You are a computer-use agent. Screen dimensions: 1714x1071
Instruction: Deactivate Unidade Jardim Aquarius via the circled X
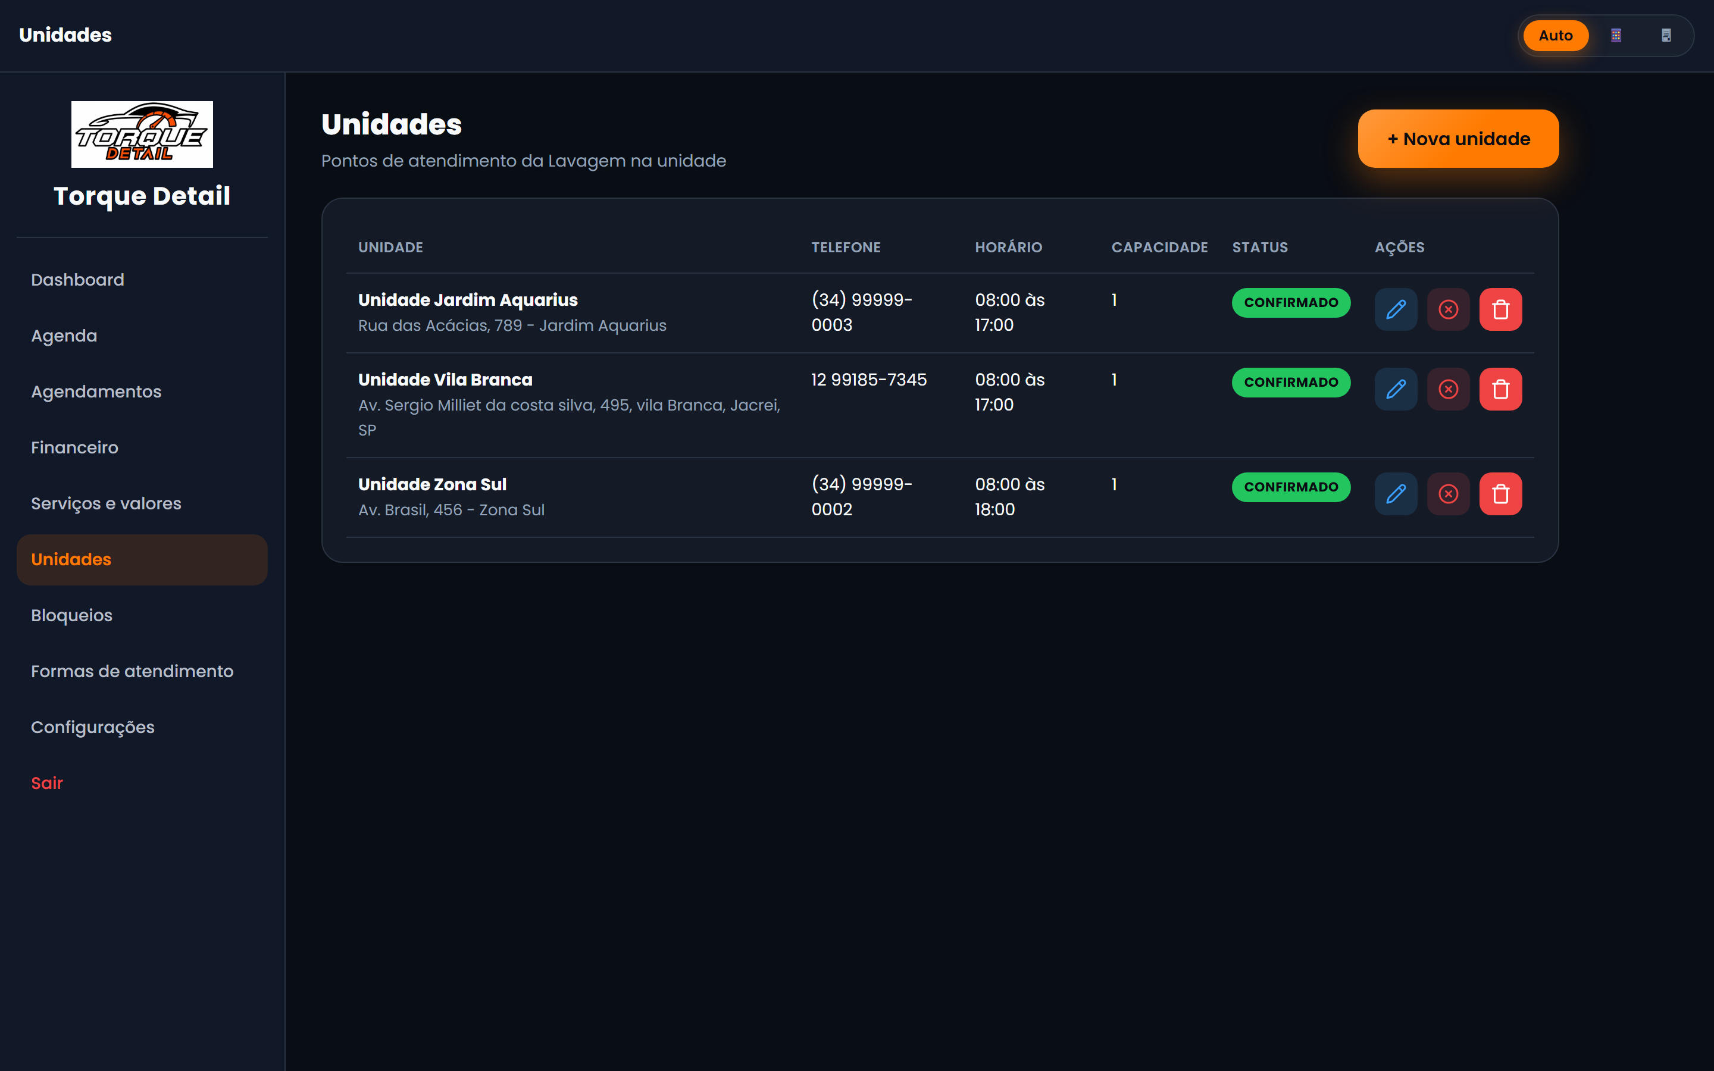[x=1448, y=309]
